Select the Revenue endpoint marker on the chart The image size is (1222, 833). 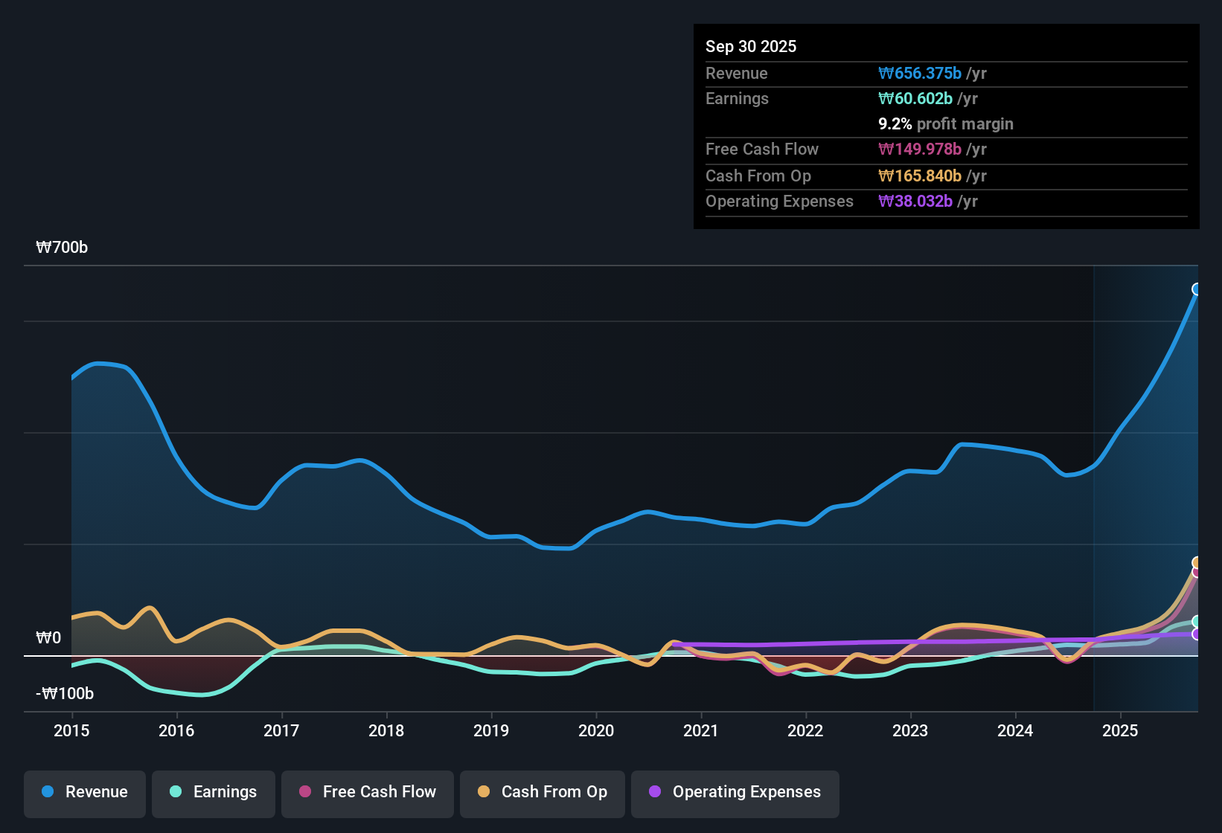(x=1197, y=289)
